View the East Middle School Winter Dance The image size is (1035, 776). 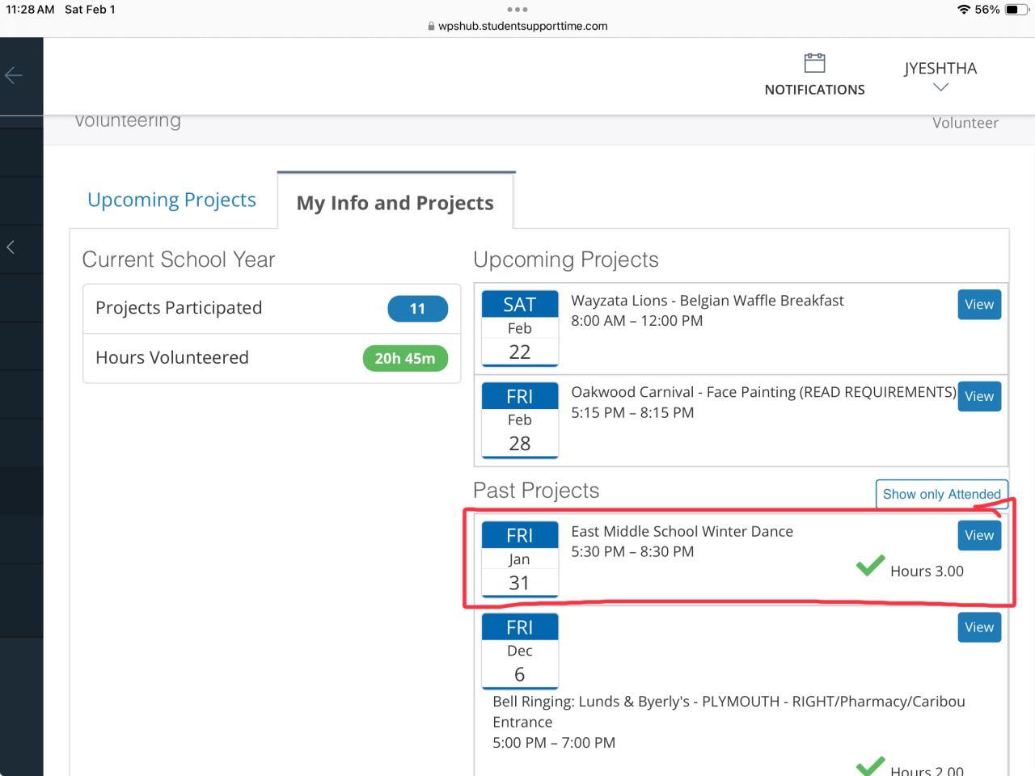point(978,536)
